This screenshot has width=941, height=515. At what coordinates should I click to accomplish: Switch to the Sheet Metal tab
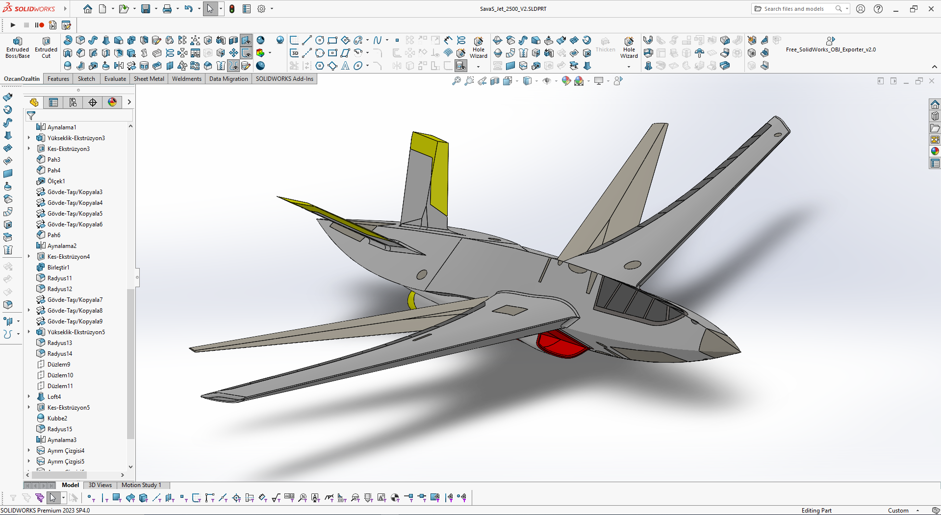pyautogui.click(x=149, y=79)
